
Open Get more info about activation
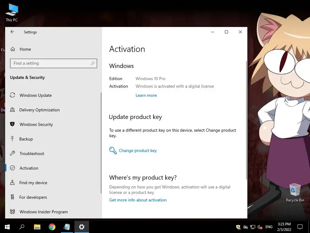coord(138,200)
